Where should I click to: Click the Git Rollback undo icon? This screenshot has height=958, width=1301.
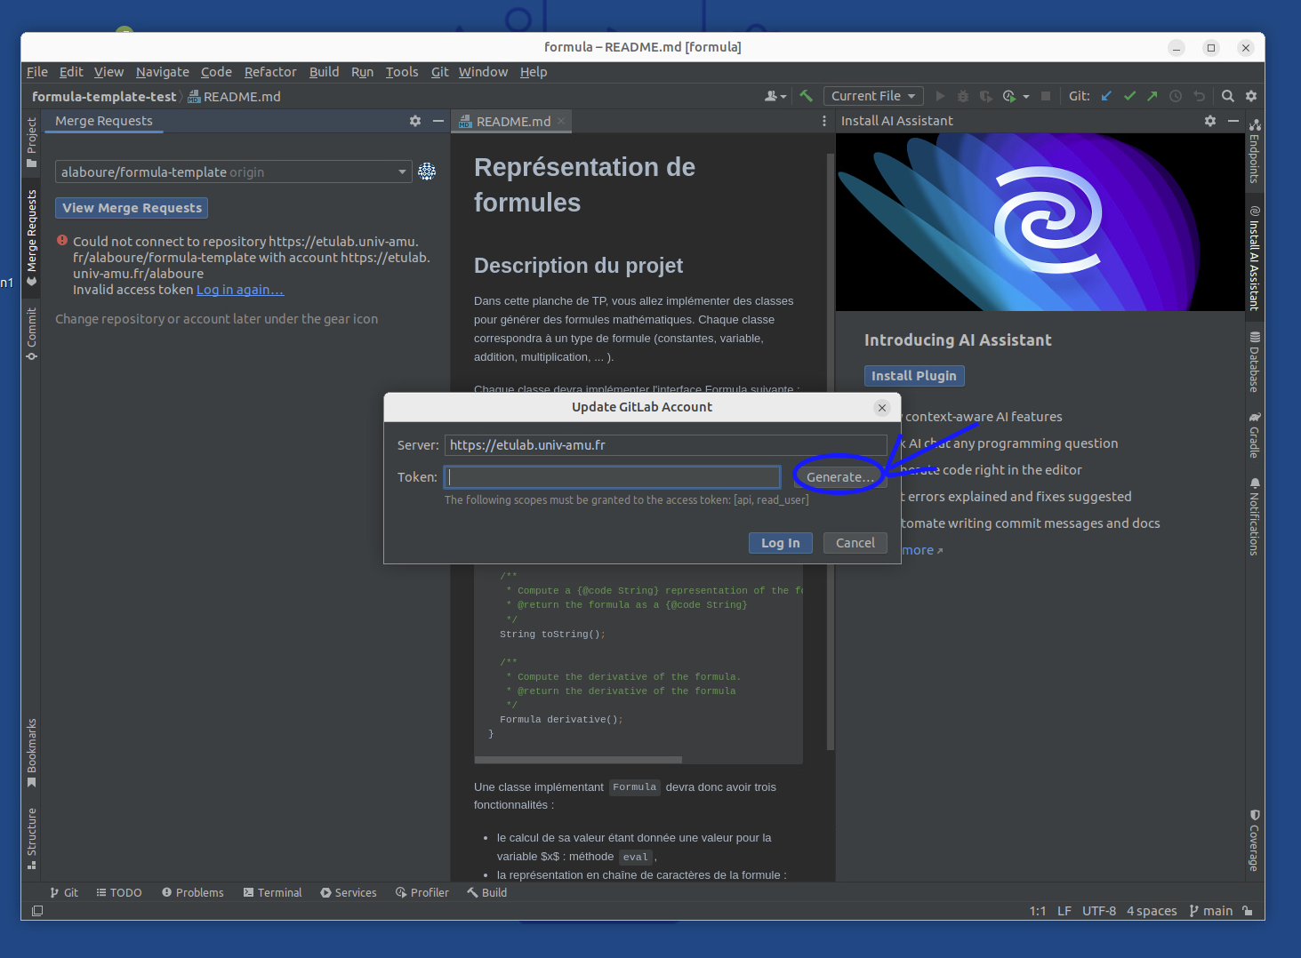(x=1199, y=96)
